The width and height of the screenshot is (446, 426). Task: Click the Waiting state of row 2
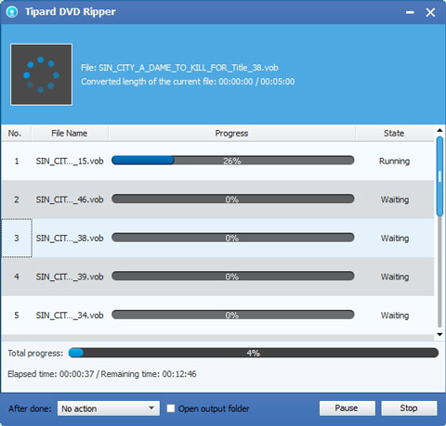[x=395, y=200]
